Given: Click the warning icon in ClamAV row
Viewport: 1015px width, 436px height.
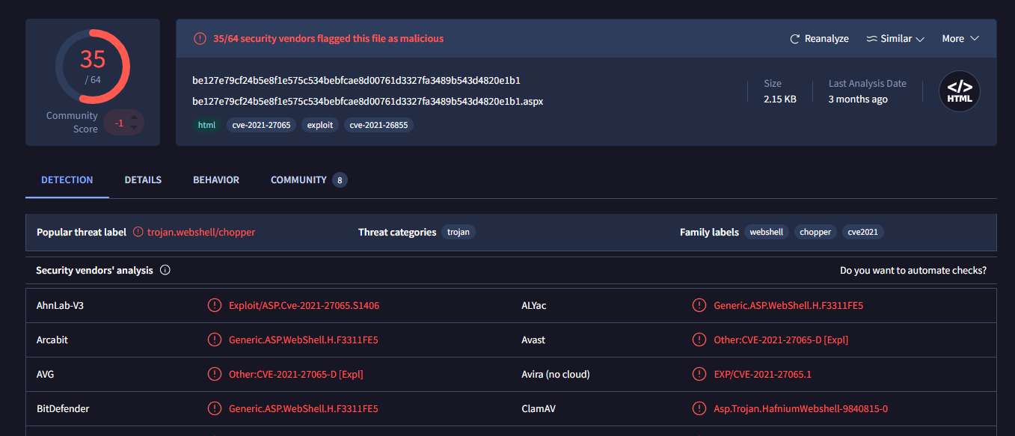Looking at the screenshot, I should click(699, 409).
